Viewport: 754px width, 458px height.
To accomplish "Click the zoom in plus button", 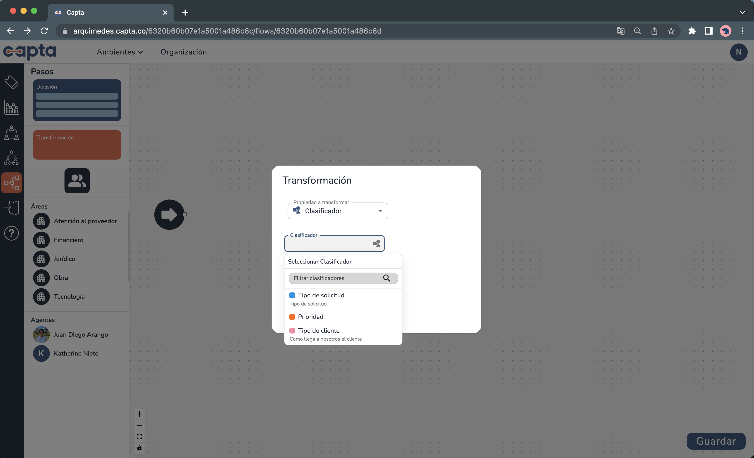I will tap(139, 414).
